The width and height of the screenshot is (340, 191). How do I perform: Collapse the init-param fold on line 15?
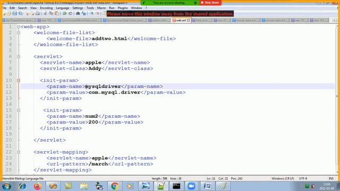click(19, 110)
